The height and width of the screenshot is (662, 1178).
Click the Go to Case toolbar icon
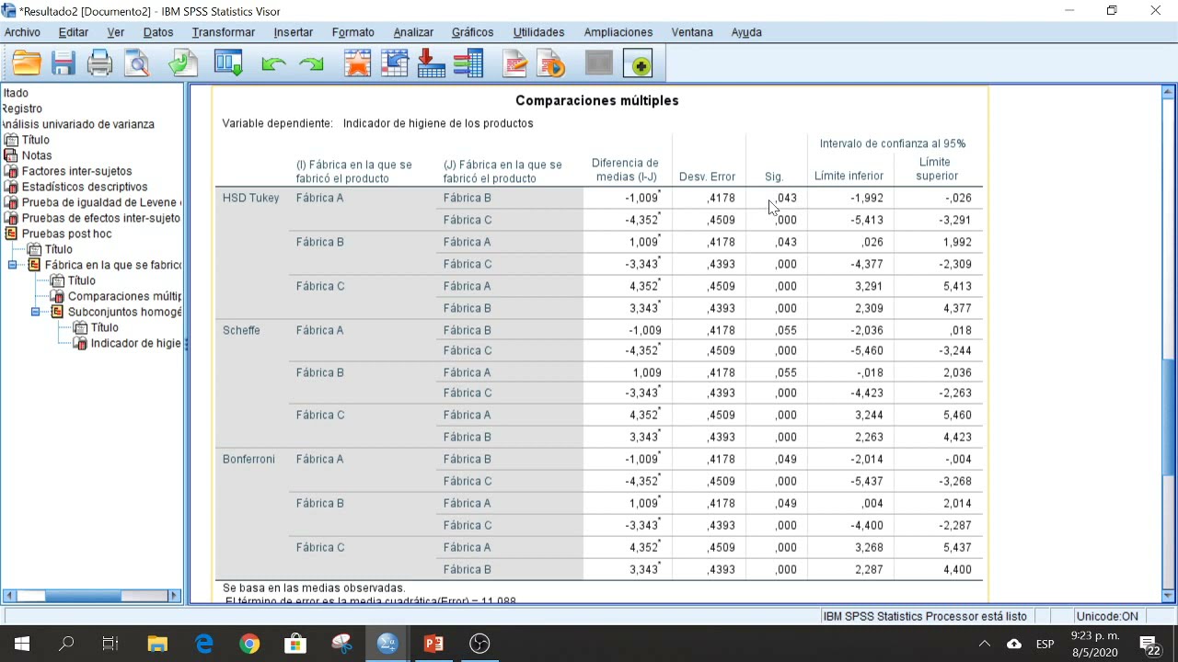tap(394, 63)
